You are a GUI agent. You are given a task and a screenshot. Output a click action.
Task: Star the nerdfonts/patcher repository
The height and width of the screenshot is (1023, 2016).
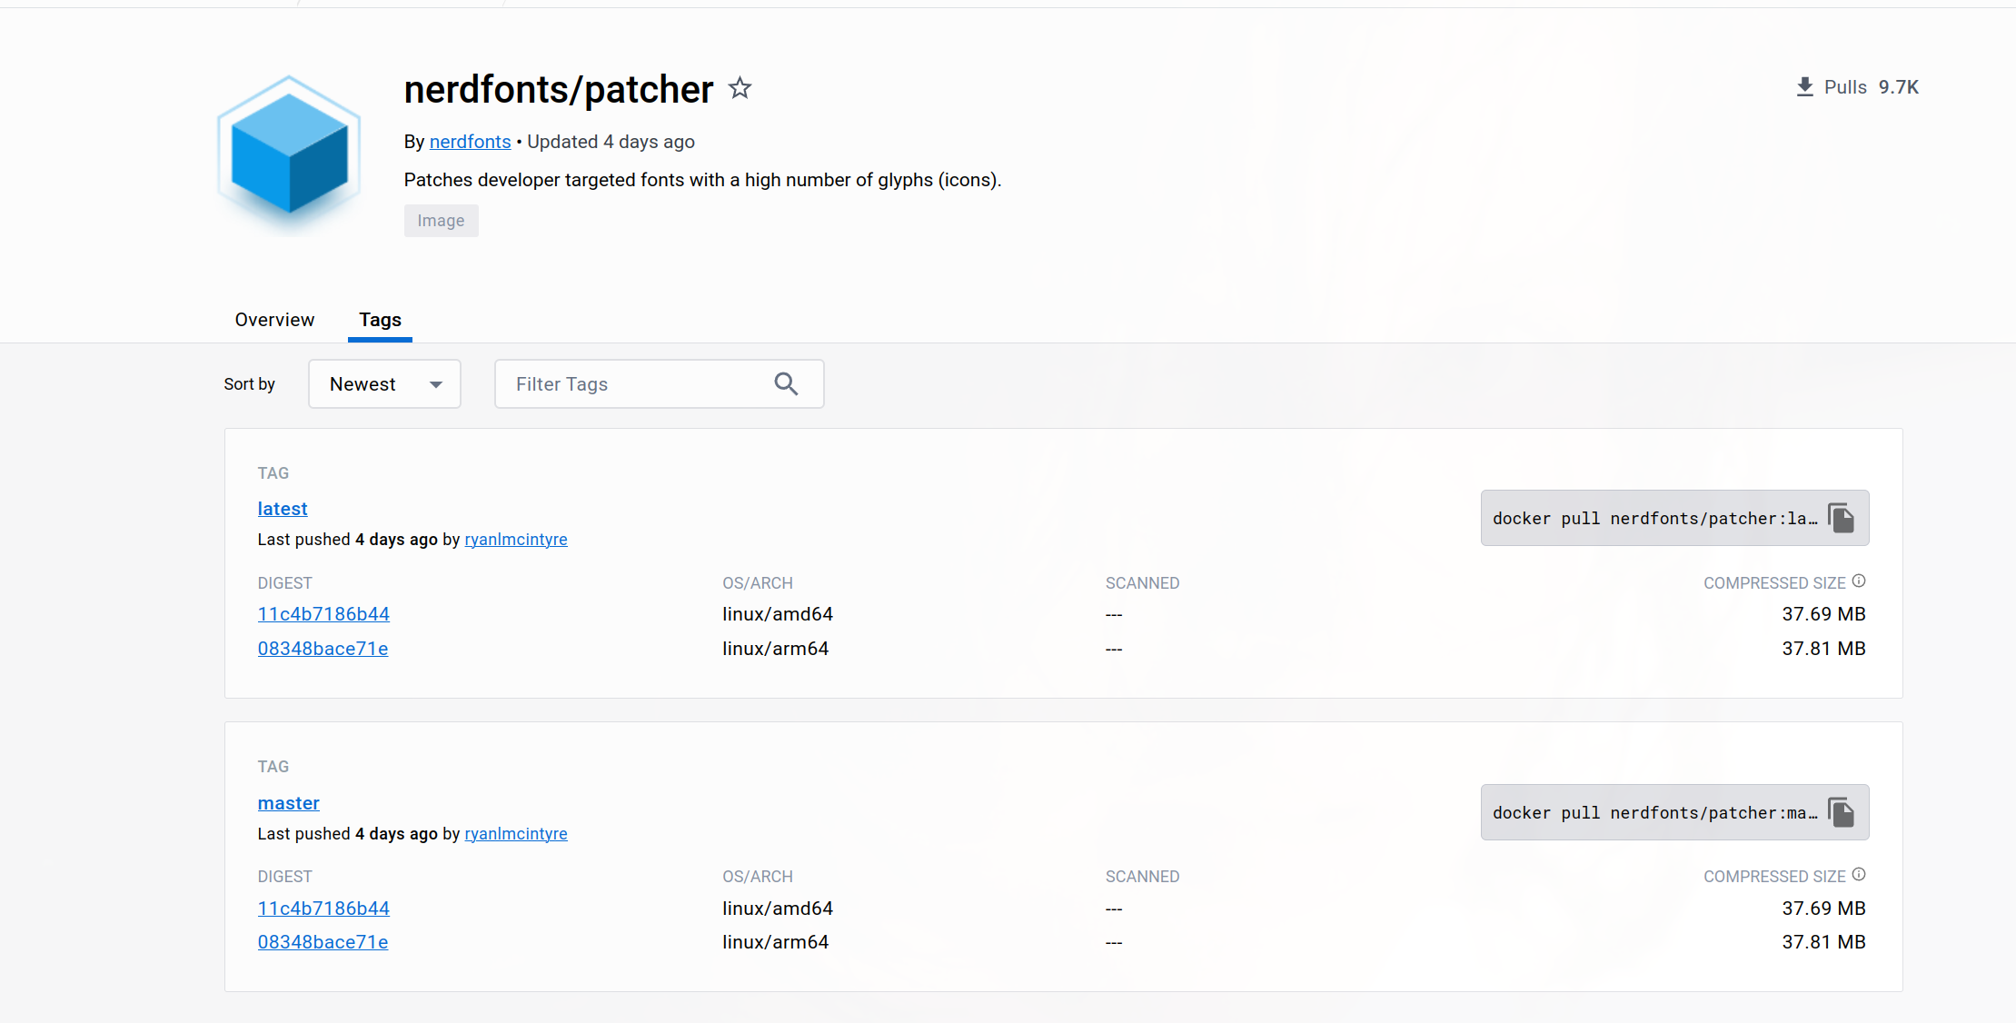point(740,88)
